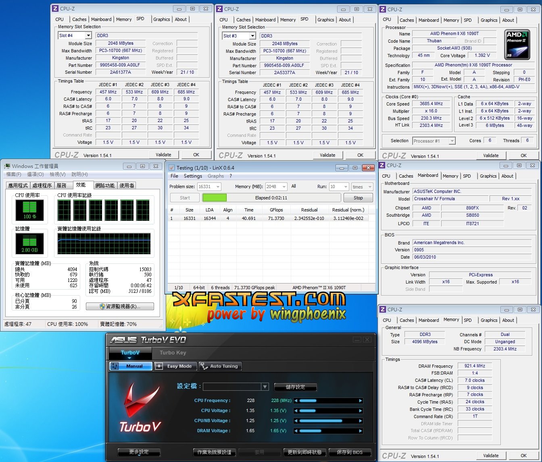Click the left arrow of DRAM Voltage slider
Screen dimensions: 542x462
click(296, 431)
